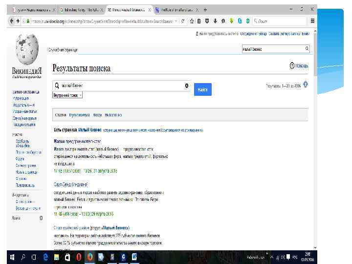Image resolution: width=352 pixels, height=264 pixels.
Task: Click Войти login link at top
Action: click(306, 34)
